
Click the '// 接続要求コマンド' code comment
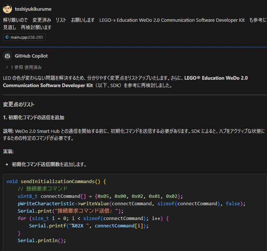point(43,189)
